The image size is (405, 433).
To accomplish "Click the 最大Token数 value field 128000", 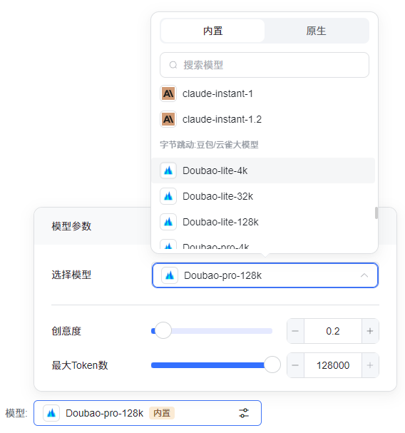I will (x=333, y=365).
